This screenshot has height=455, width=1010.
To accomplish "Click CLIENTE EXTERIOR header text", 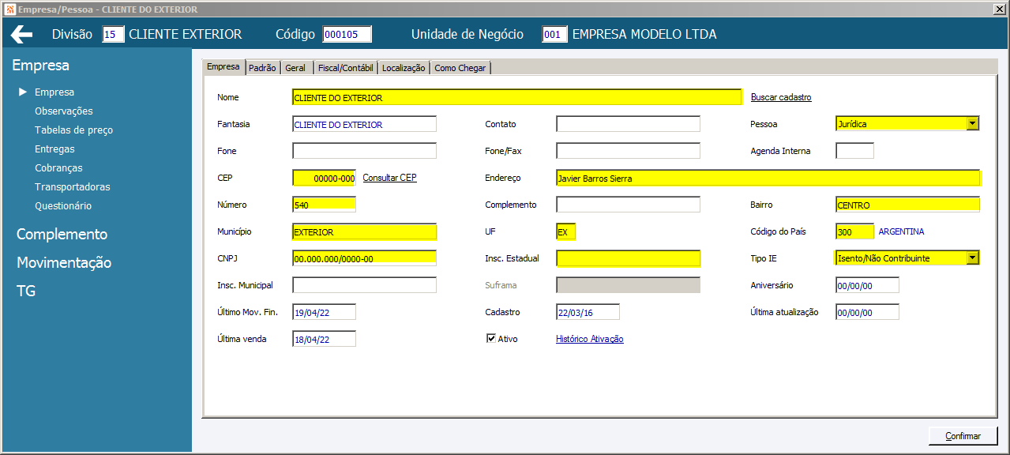I will (186, 35).
